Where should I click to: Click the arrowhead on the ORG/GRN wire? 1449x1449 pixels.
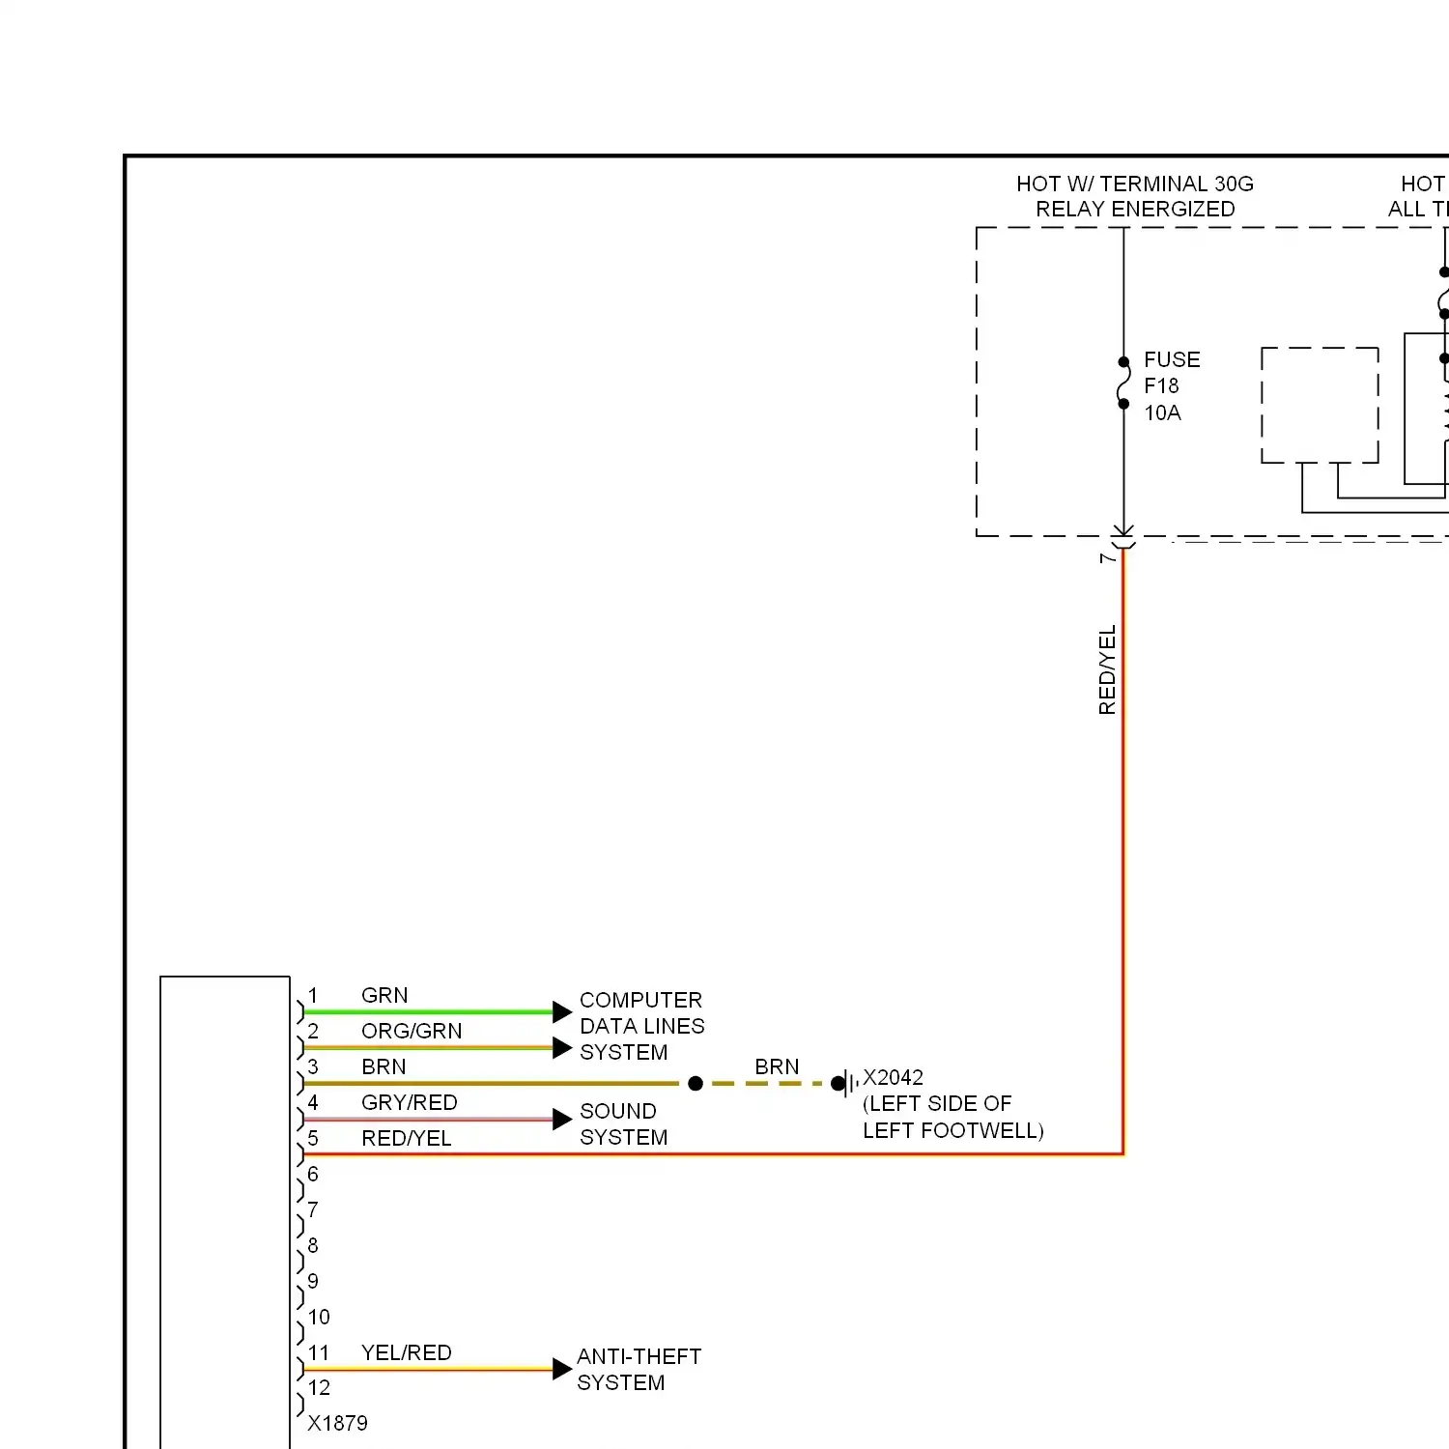pos(562,1047)
